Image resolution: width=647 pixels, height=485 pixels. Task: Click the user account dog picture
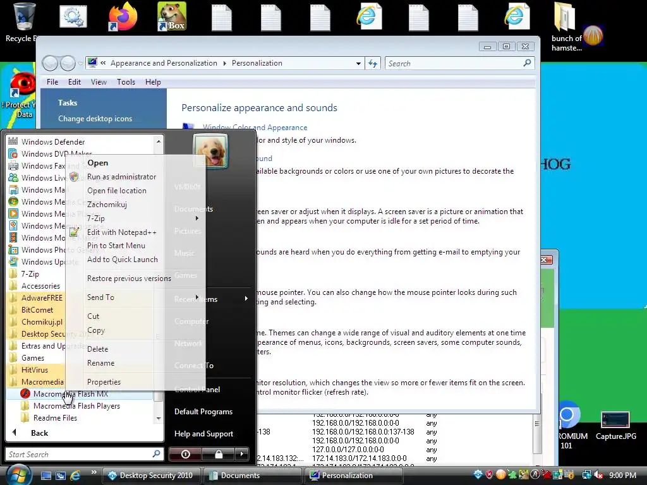pos(210,151)
